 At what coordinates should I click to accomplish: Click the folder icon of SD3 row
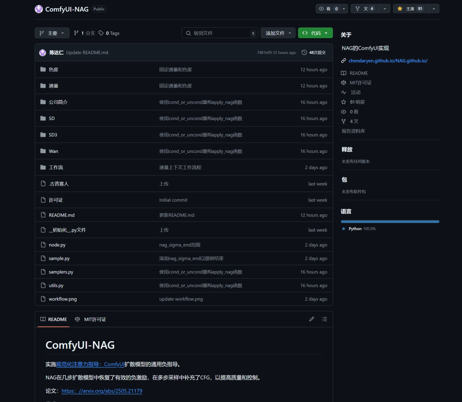(x=43, y=135)
